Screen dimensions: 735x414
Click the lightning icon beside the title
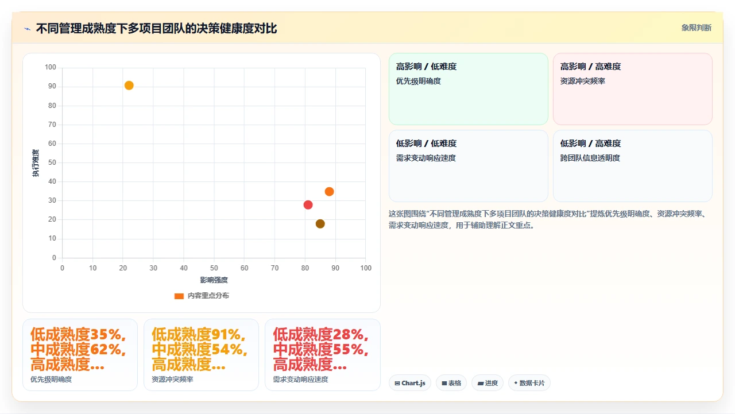click(x=27, y=29)
